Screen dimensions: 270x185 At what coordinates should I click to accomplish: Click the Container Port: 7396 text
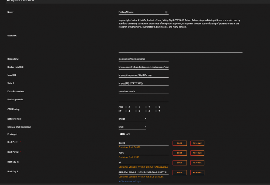129,157
